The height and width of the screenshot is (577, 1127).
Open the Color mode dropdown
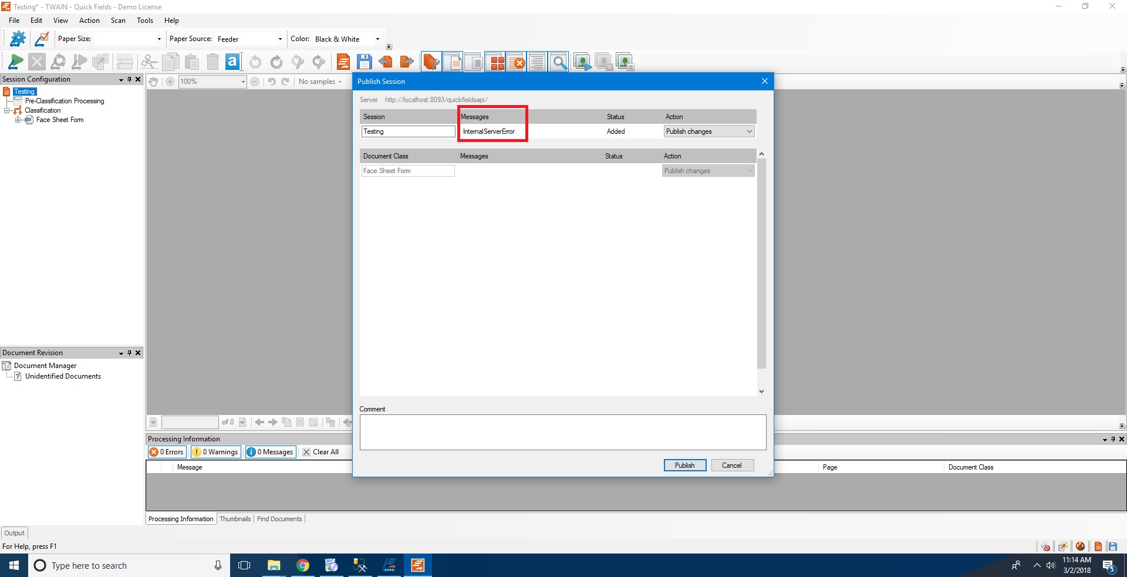coord(347,39)
